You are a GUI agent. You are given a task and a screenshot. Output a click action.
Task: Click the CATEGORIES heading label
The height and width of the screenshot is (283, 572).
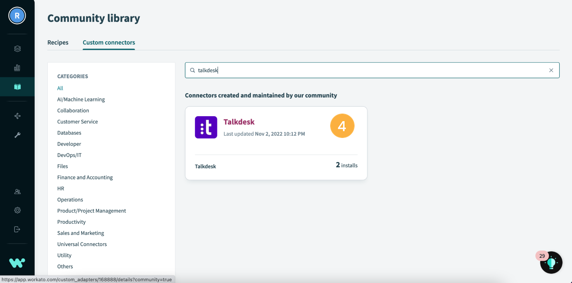pyautogui.click(x=73, y=76)
